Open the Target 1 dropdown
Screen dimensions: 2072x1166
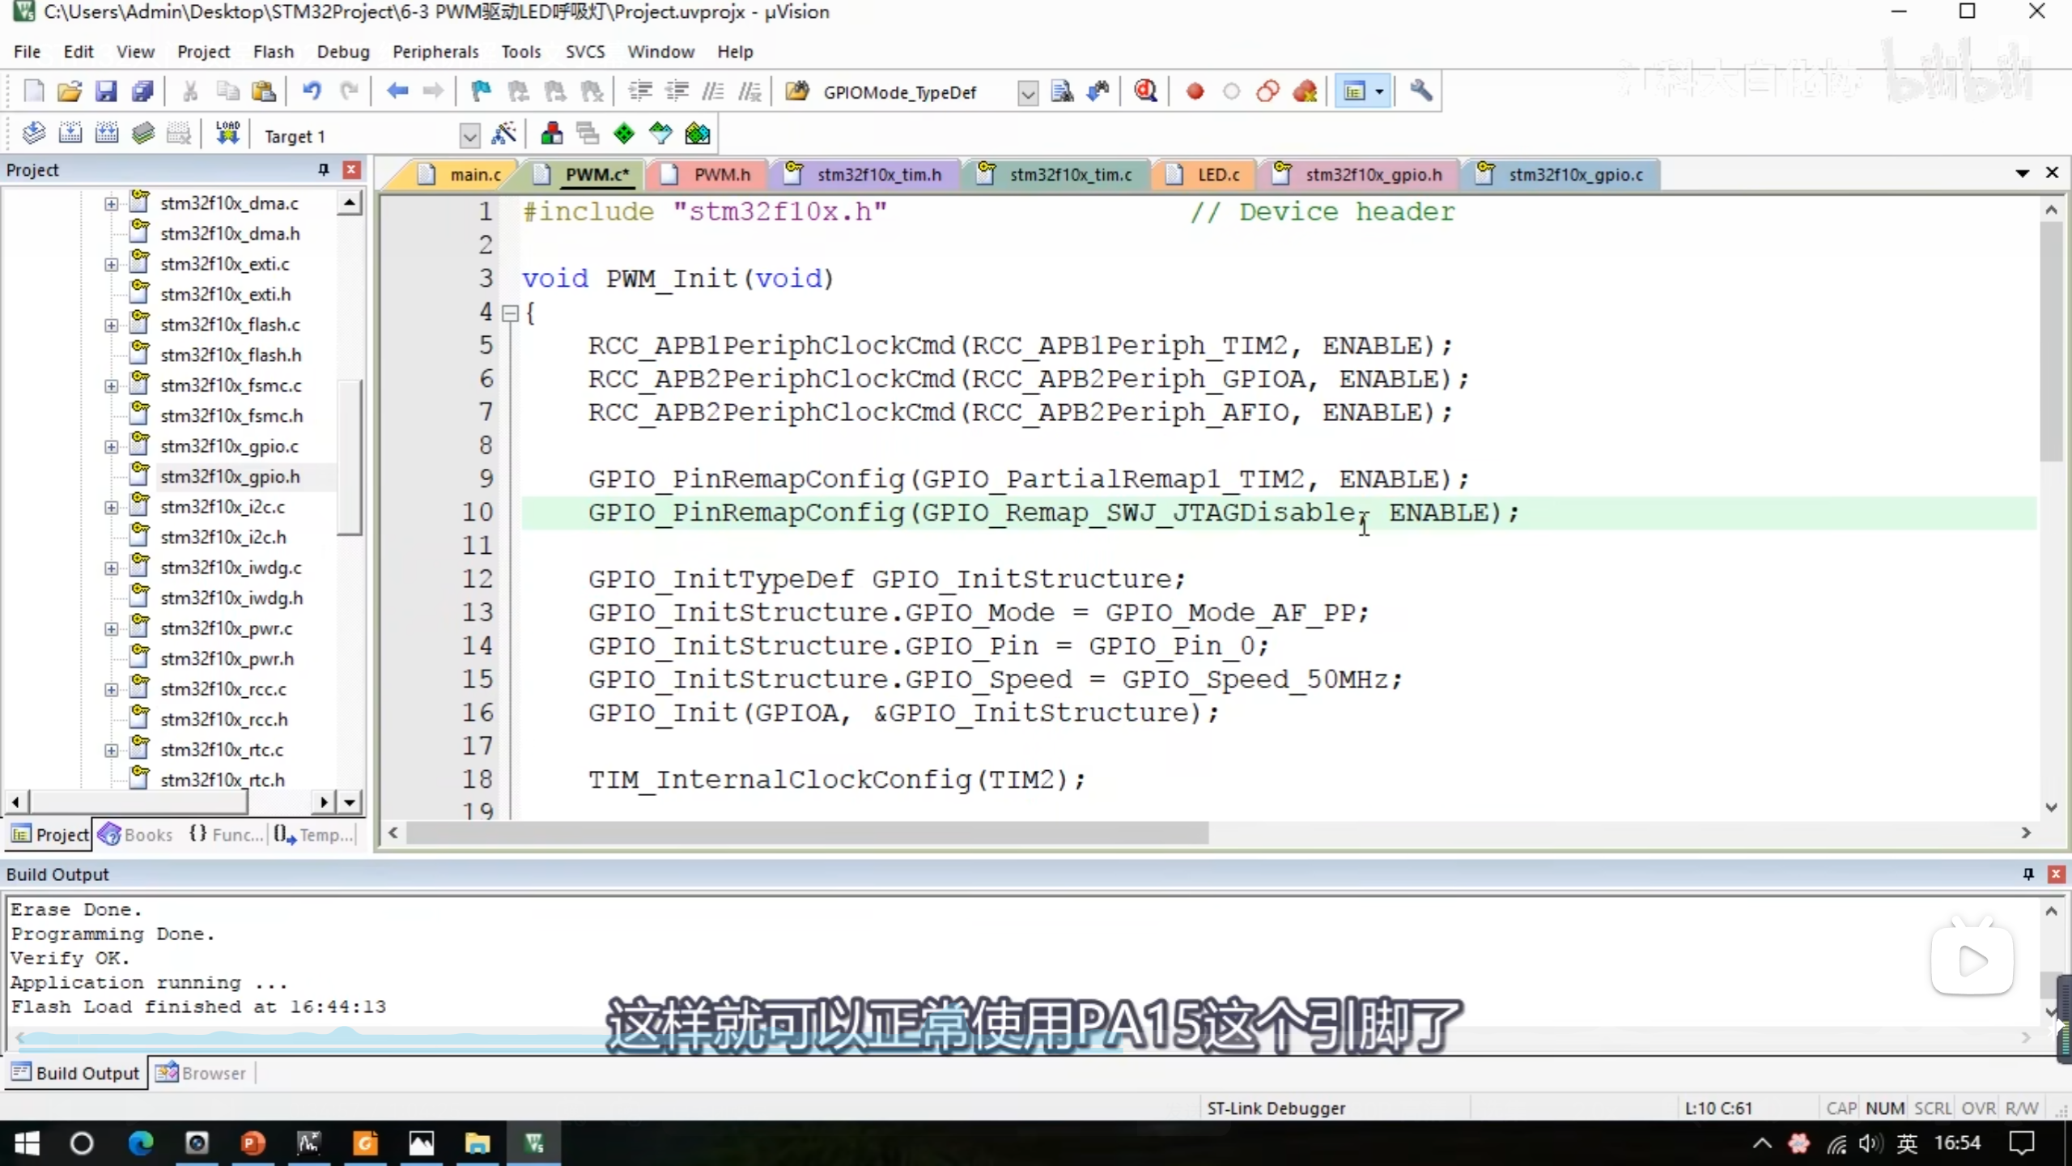469,135
